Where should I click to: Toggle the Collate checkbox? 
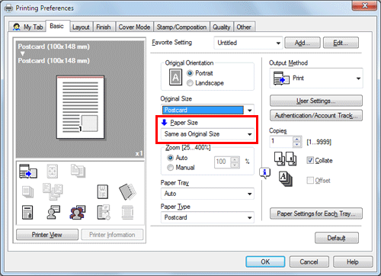(310, 160)
